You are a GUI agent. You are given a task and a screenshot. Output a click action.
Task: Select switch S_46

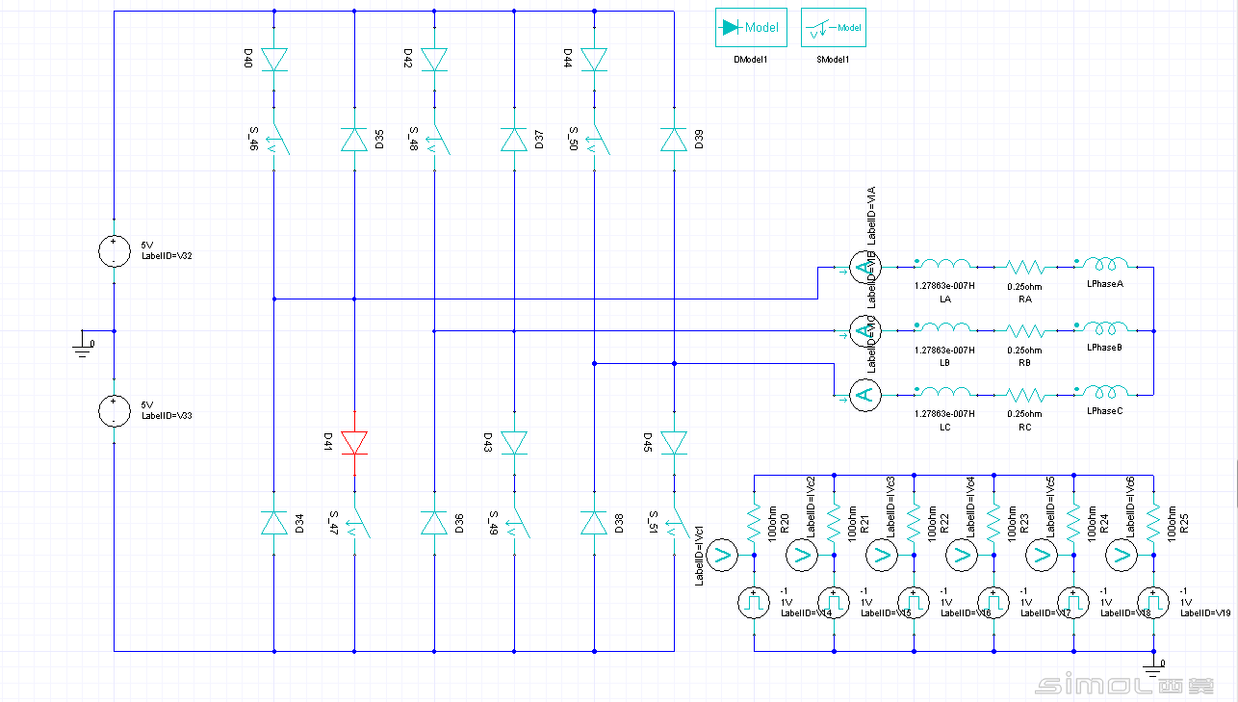(x=277, y=140)
